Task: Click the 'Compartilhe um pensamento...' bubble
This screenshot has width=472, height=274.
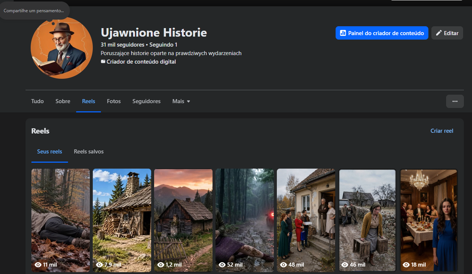Action: click(34, 11)
